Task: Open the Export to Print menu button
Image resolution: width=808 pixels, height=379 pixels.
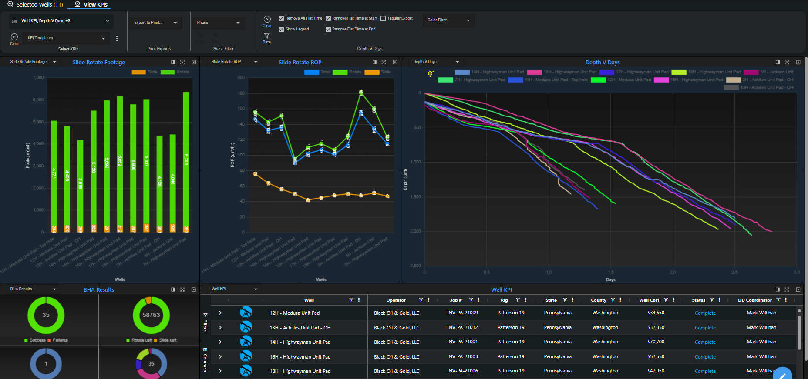Action: (155, 23)
